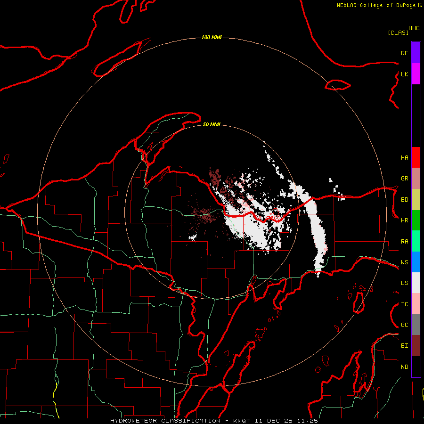Viewport: 424px width, 424px height.
Task: Click the 50 NMI range ring label
Action: [212, 125]
